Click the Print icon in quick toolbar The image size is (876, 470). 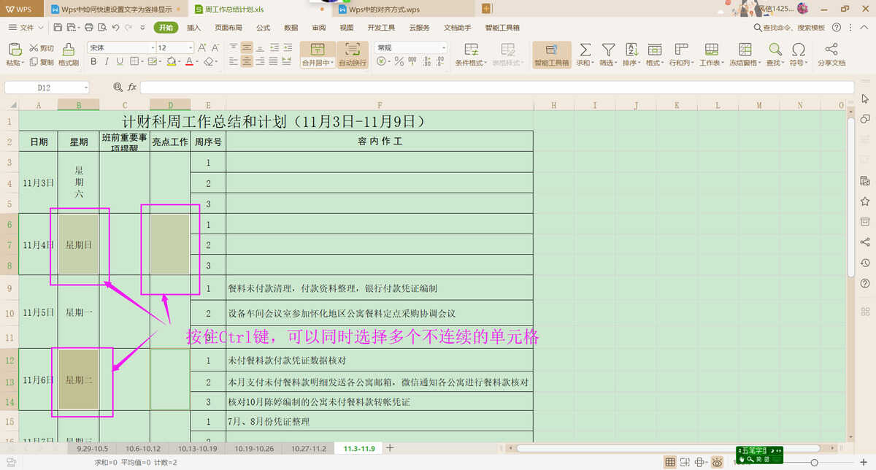tap(88, 27)
